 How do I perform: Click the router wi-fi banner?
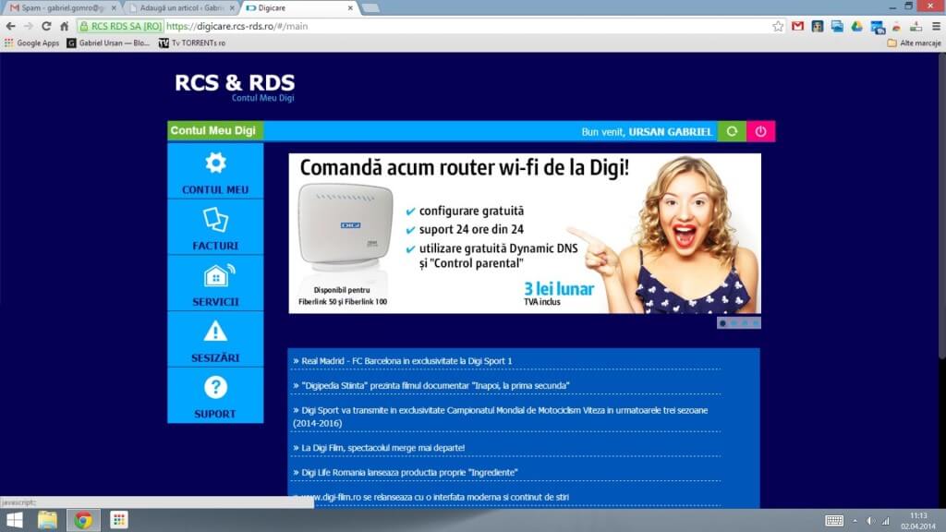tap(525, 233)
